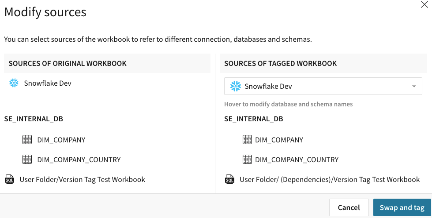This screenshot has height=218, width=432.
Task: Click Snowflake Dev label in original sources
Action: [x=48, y=83]
